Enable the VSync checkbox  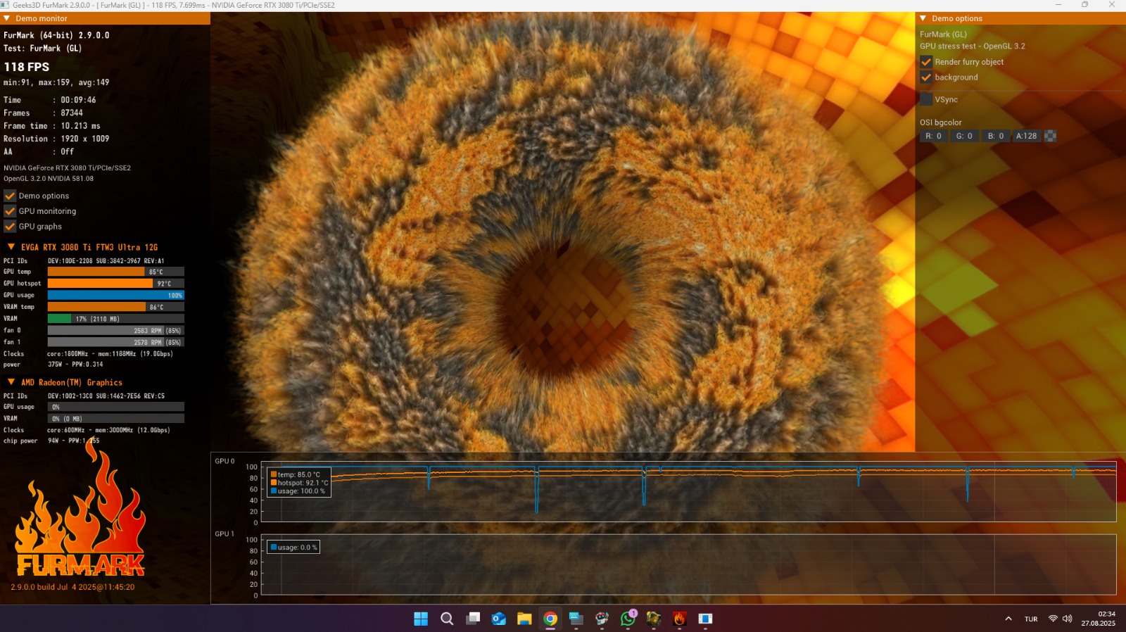[x=926, y=99]
